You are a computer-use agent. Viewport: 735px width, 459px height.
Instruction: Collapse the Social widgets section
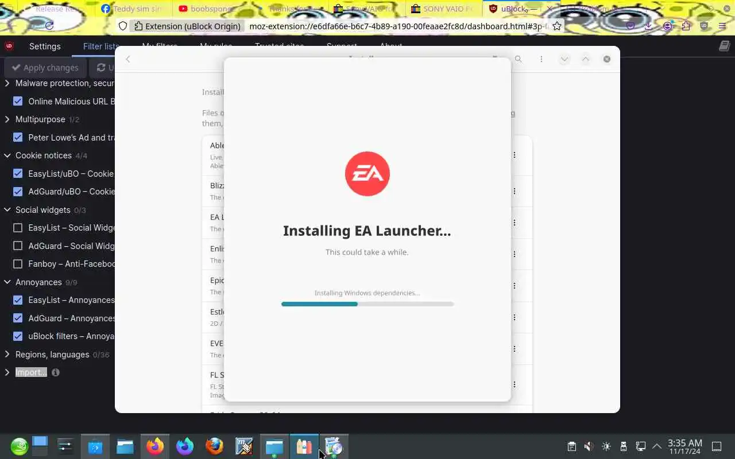coord(7,210)
